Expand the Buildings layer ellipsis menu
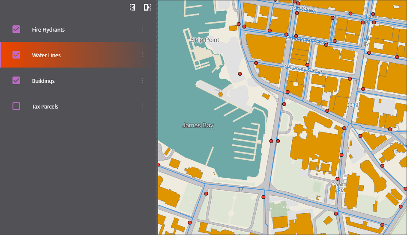407x235 pixels. 142,81
